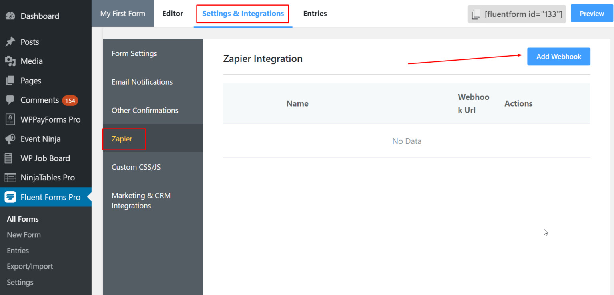Select New Form in the sidebar

24,234
